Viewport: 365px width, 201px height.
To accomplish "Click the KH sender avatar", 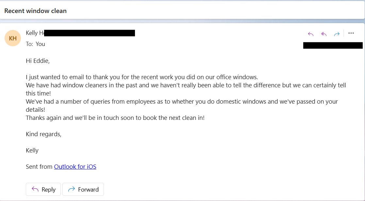I will 13,38.
